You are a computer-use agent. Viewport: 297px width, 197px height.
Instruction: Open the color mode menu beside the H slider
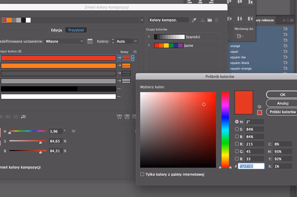(73, 131)
